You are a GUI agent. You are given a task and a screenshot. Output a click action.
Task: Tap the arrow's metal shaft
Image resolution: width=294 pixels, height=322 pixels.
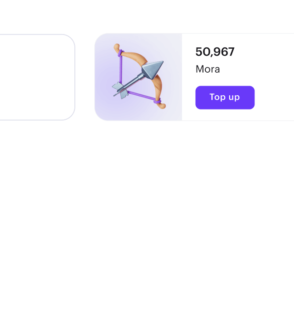[x=131, y=82]
